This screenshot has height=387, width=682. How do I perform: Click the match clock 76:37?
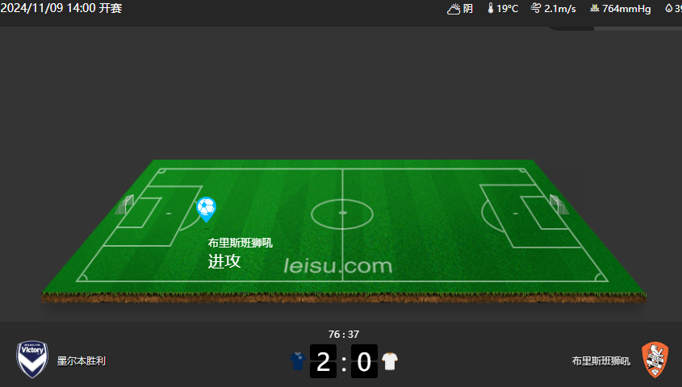point(344,335)
